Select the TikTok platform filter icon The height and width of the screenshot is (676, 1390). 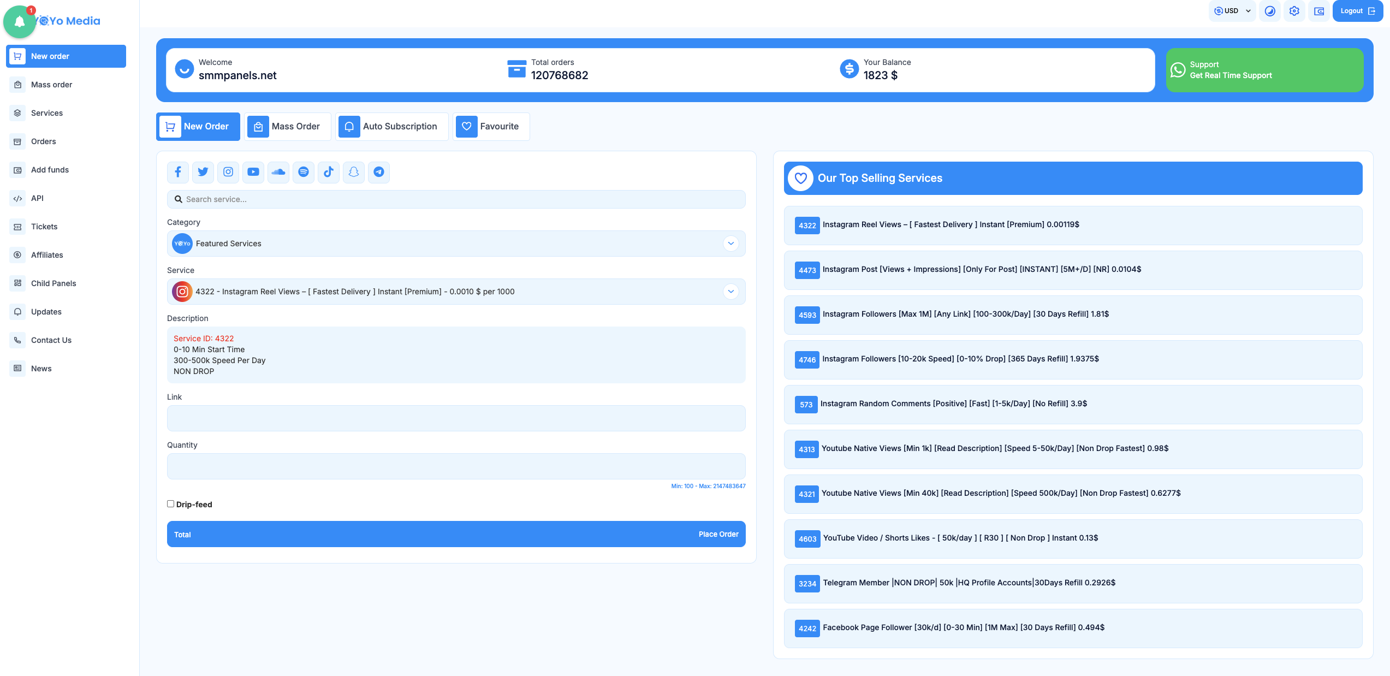click(329, 172)
